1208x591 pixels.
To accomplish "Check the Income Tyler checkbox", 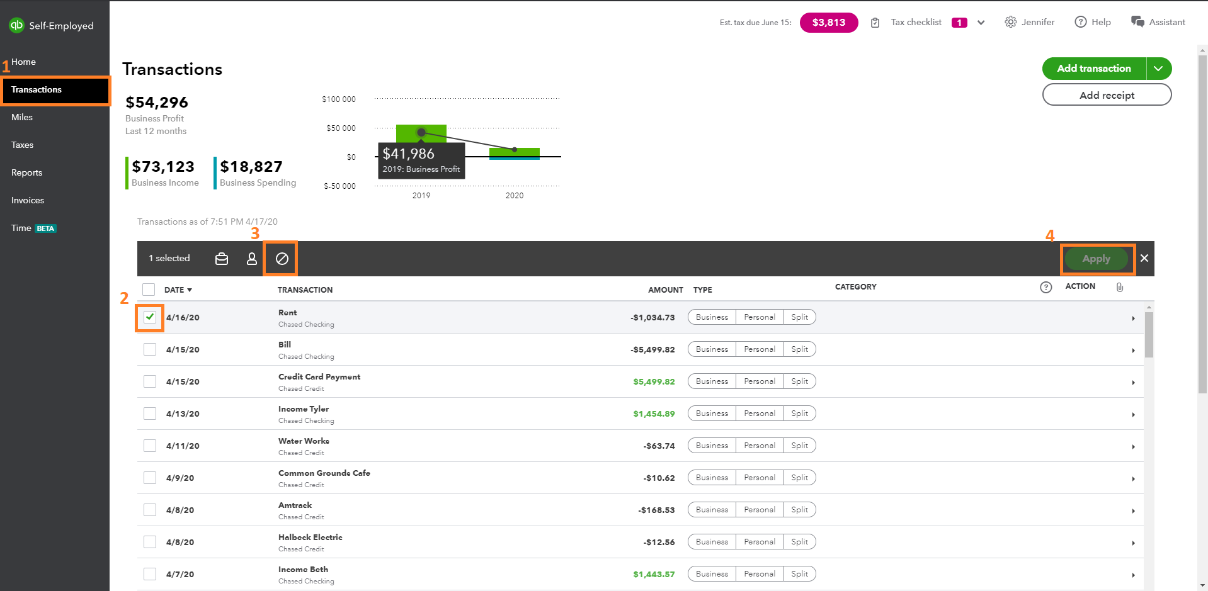I will 150,414.
